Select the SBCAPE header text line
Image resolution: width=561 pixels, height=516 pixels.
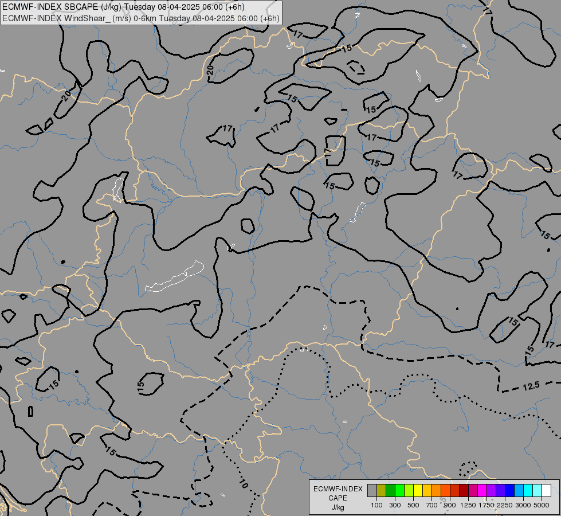coord(123,7)
